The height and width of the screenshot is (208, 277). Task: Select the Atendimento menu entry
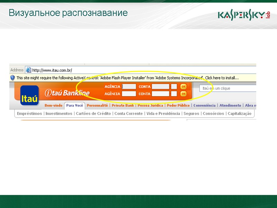pos(231,105)
